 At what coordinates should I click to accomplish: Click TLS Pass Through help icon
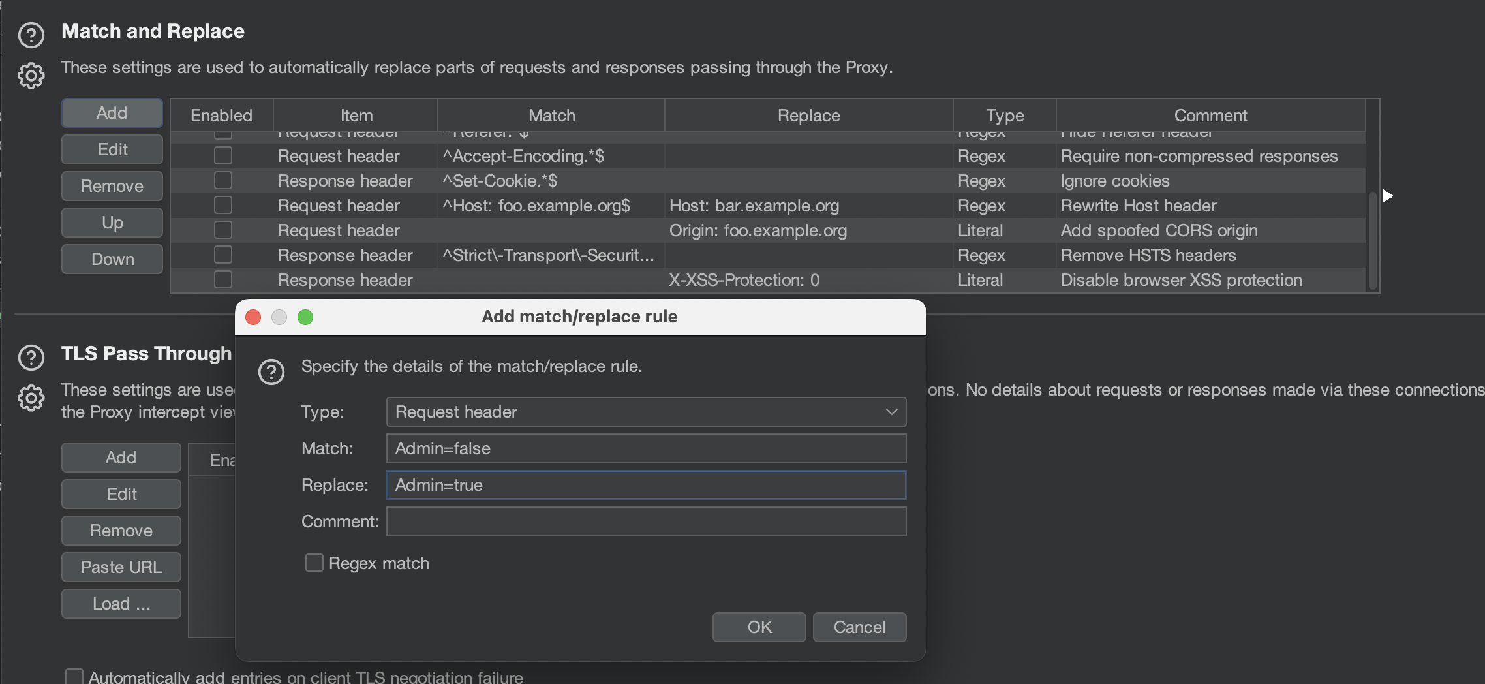click(x=31, y=357)
